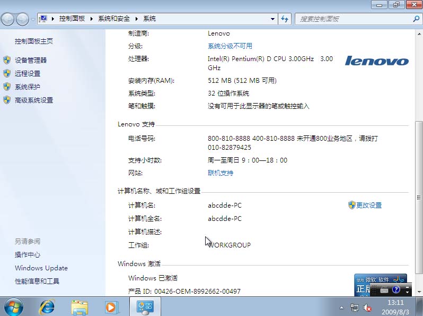This screenshot has width=423, height=316.
Task: Click shield icon beside 远程设置
Action: [x=7, y=73]
